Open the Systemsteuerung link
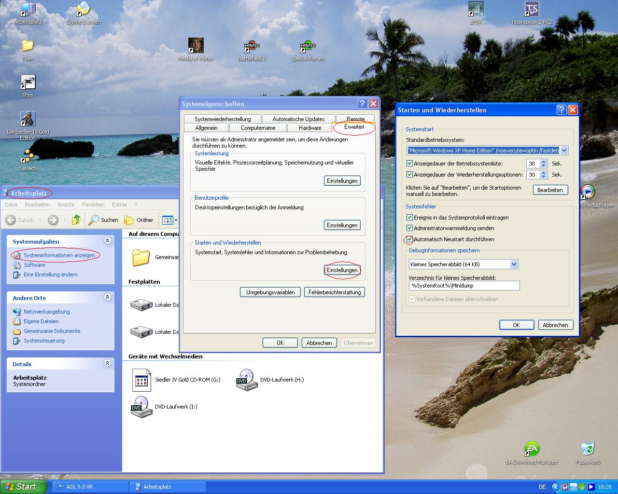Screen dimensions: 618x494 [x=44, y=341]
